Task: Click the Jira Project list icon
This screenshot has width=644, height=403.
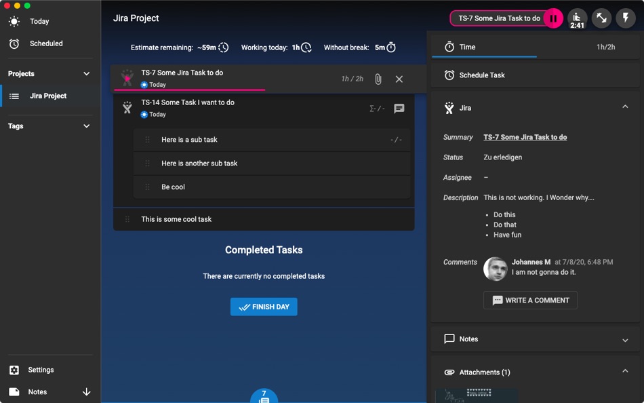Action: click(14, 96)
